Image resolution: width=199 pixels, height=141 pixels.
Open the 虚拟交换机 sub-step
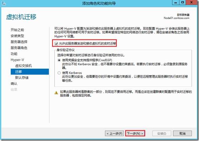pos(24,66)
